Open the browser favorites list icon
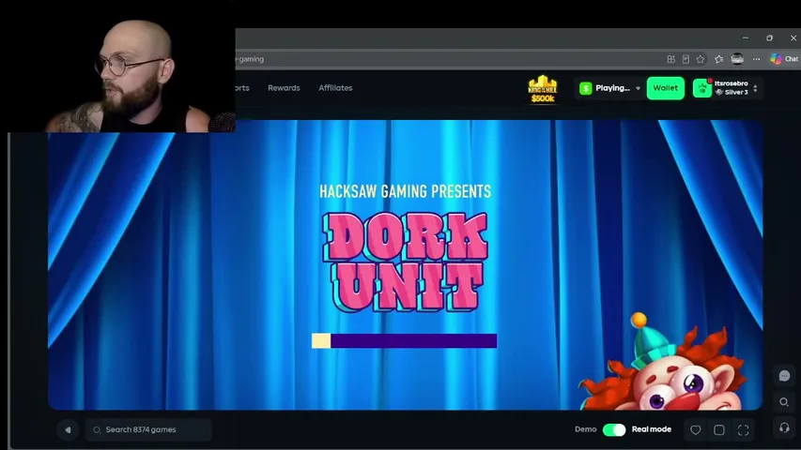The width and height of the screenshot is (801, 450). pyautogui.click(x=718, y=59)
